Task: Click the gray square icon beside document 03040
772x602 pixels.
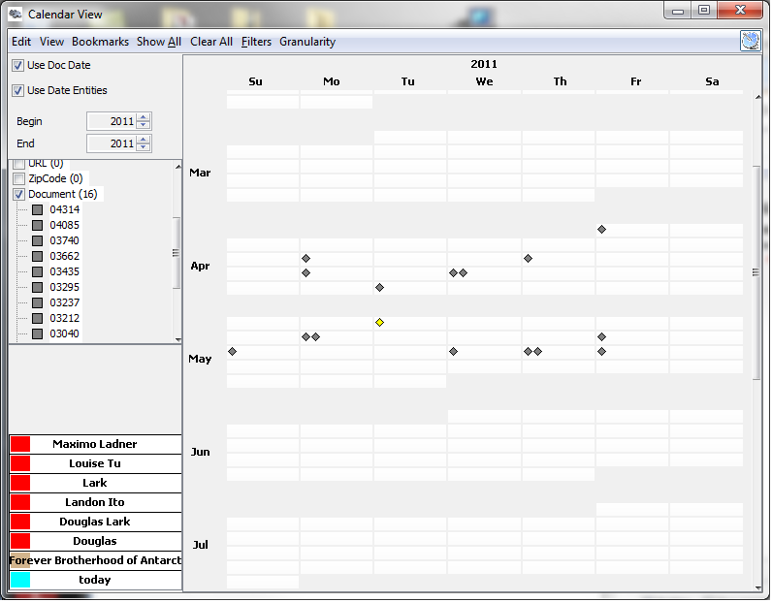Action: point(37,333)
